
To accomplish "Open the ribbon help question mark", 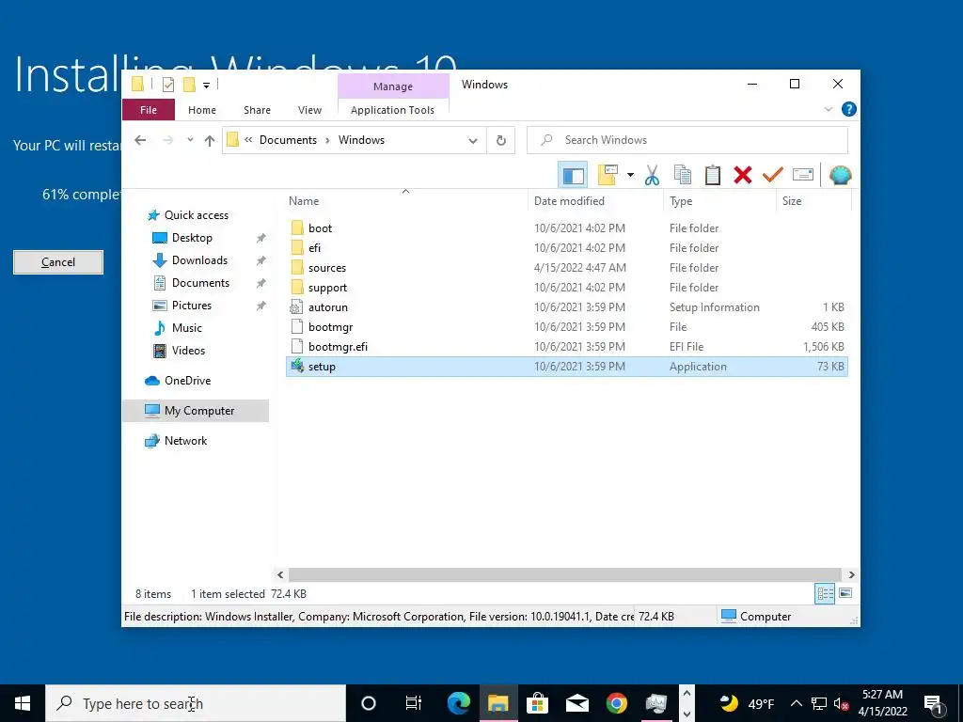I will tap(849, 109).
